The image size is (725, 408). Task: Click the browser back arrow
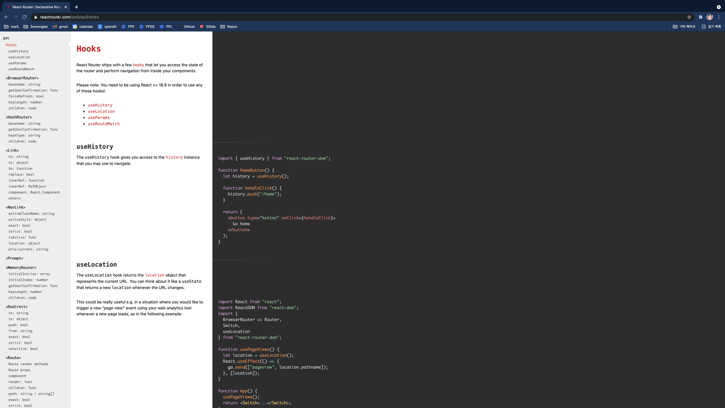6,17
